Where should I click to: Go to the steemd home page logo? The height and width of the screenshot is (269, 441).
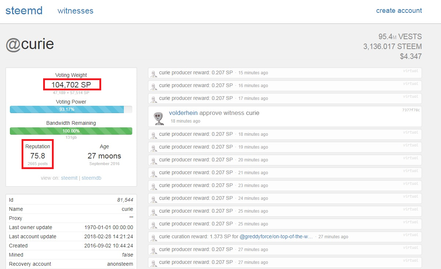click(x=24, y=10)
